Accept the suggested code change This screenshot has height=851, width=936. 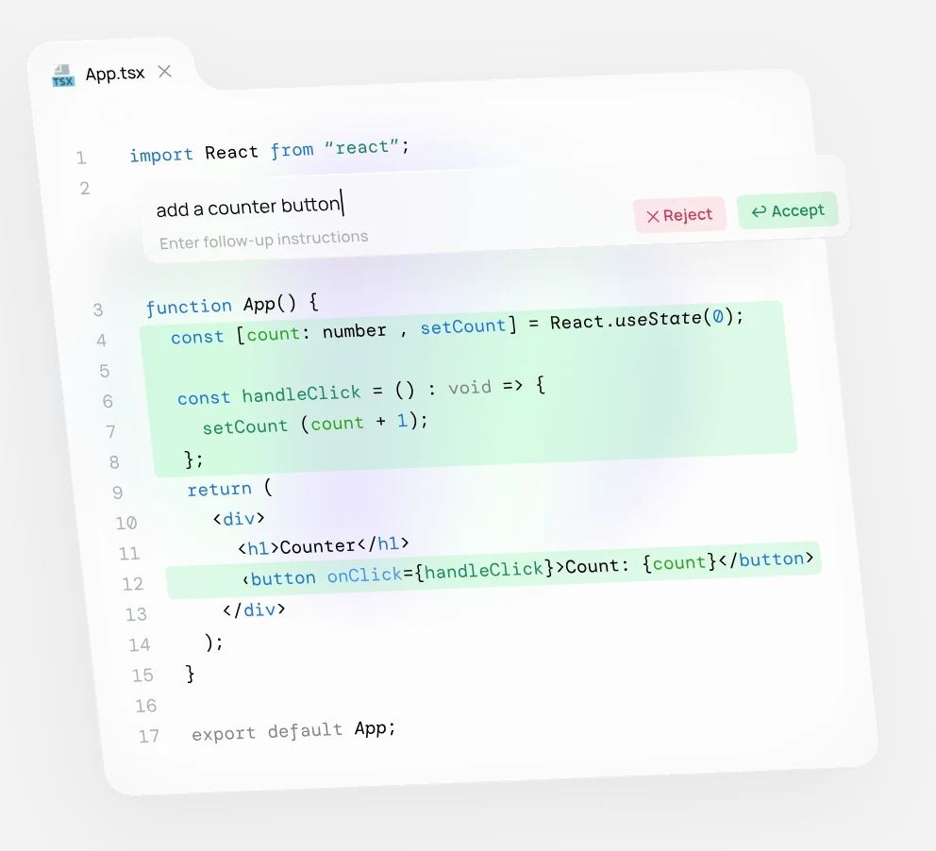tap(788, 210)
